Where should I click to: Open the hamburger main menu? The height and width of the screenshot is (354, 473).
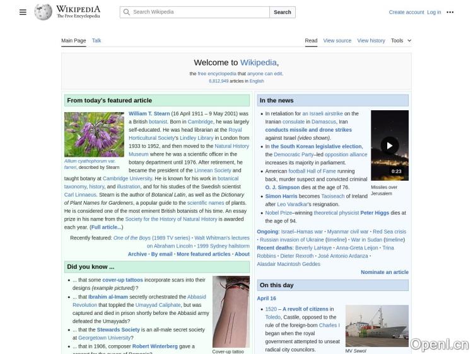(x=23, y=12)
